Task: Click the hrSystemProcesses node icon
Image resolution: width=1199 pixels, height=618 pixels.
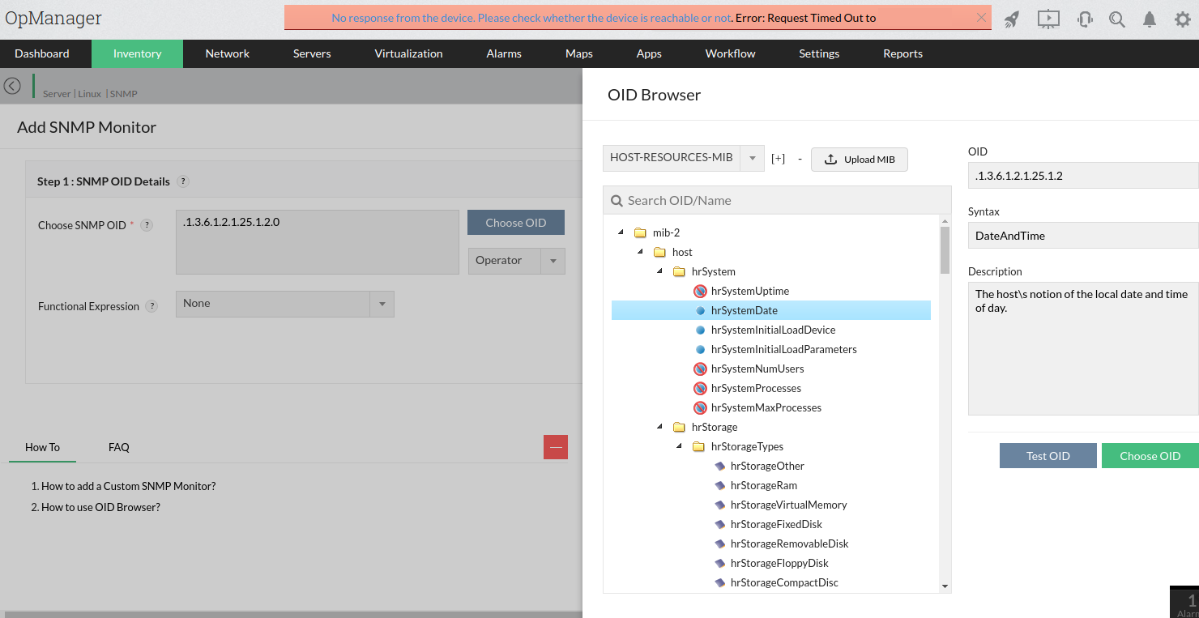Action: coord(701,388)
